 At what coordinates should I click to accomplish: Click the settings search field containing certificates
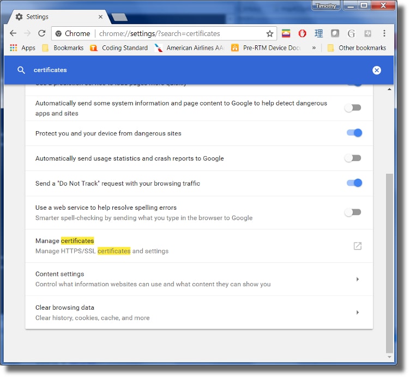[191, 70]
